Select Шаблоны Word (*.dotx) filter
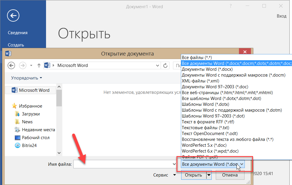 point(237,104)
